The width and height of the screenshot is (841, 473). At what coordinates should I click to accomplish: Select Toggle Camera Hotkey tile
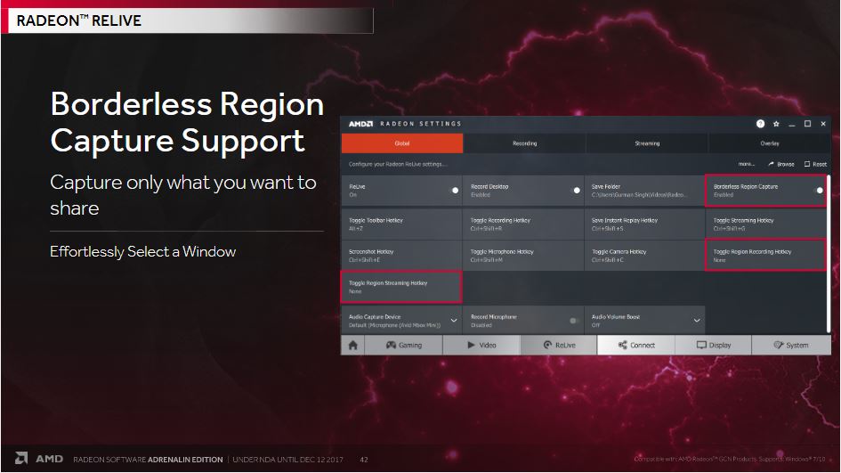(x=644, y=256)
